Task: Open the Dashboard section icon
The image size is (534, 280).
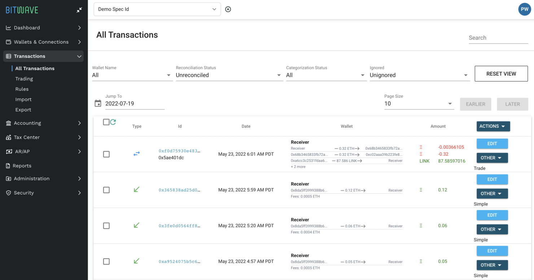Action: pyautogui.click(x=8, y=27)
